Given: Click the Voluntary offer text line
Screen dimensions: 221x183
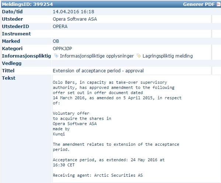Looking at the screenshot, I should [71, 113].
